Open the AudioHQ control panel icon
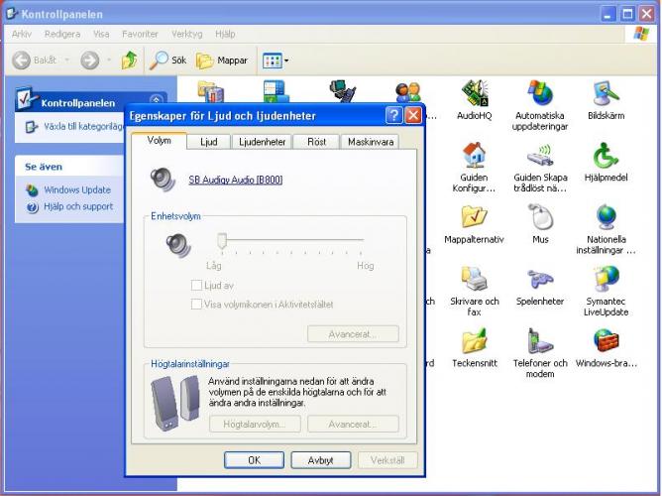 pyautogui.click(x=474, y=95)
